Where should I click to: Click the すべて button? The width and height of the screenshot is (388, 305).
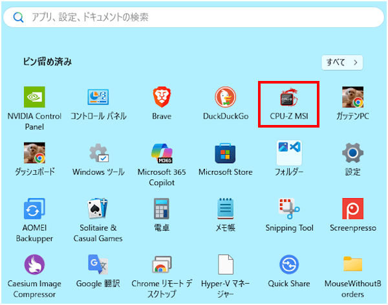[342, 62]
